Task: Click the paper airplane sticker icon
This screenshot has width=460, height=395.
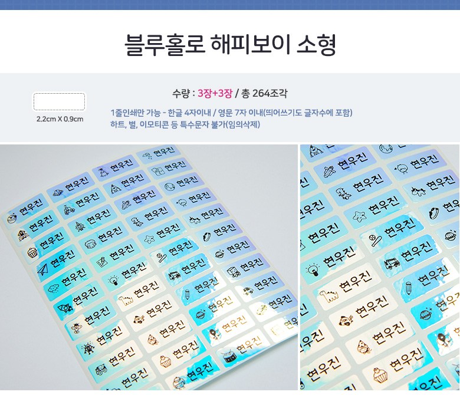Action: [43, 269]
